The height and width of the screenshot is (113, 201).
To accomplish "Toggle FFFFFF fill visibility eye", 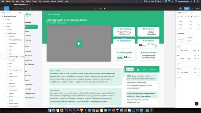I will click(195, 59).
